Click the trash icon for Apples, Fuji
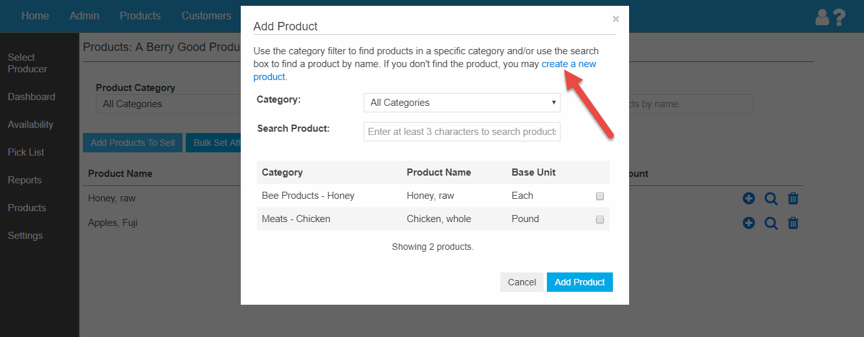 point(793,223)
